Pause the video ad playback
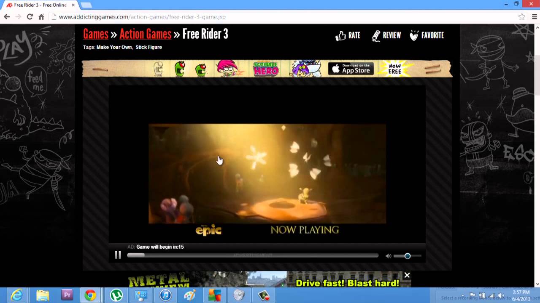 click(118, 255)
